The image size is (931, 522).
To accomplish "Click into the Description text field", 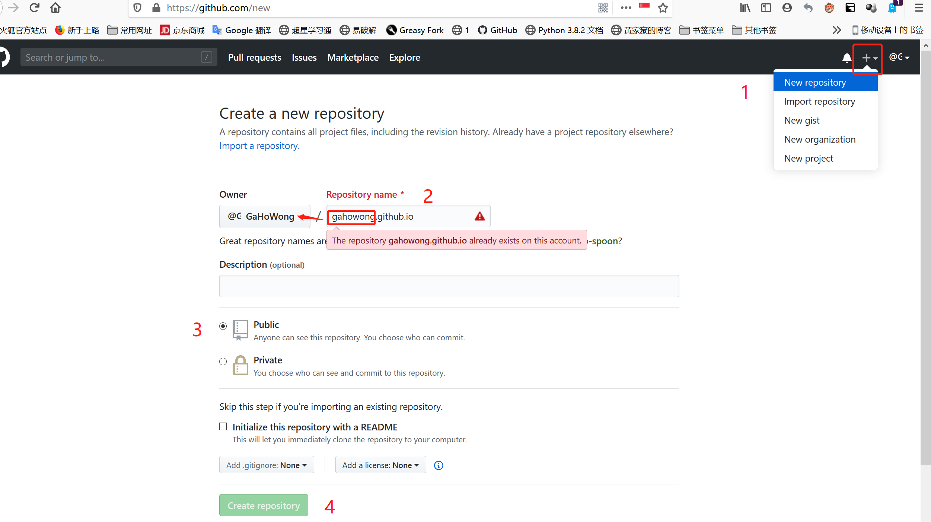I will [x=449, y=286].
